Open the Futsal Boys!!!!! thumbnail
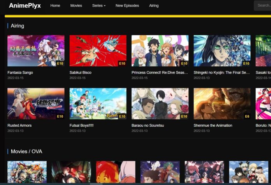 [x=98, y=104]
